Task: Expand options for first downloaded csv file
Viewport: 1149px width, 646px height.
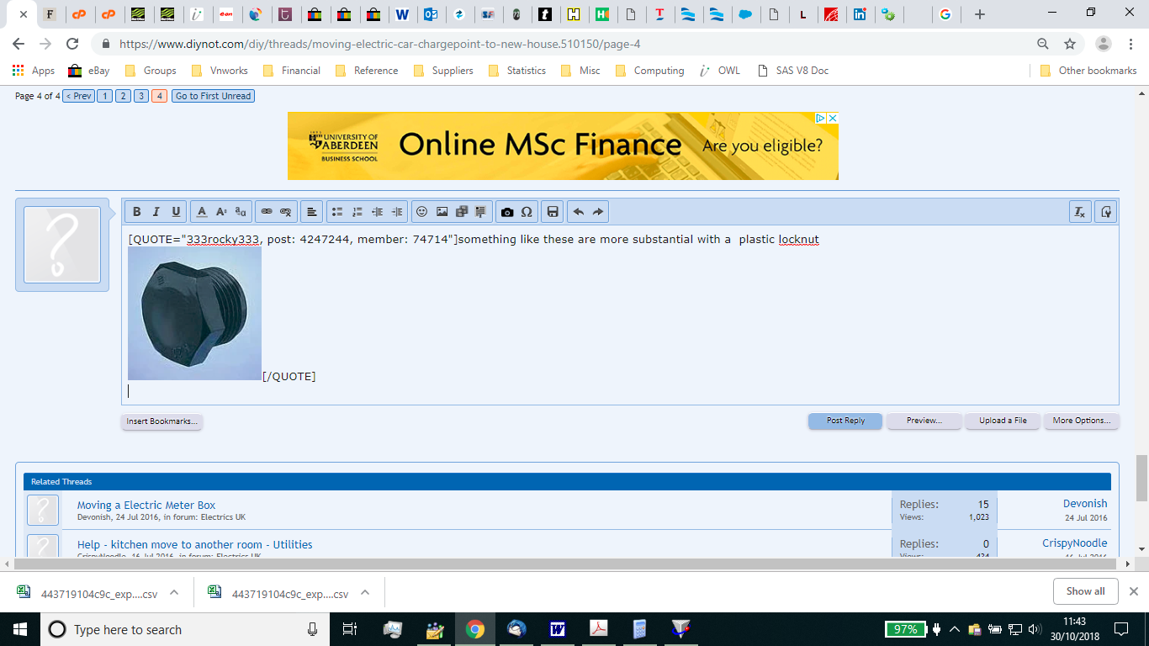Action: pos(174,593)
